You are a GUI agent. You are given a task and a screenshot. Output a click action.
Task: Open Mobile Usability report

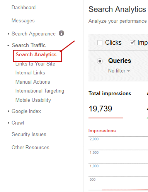33,100
